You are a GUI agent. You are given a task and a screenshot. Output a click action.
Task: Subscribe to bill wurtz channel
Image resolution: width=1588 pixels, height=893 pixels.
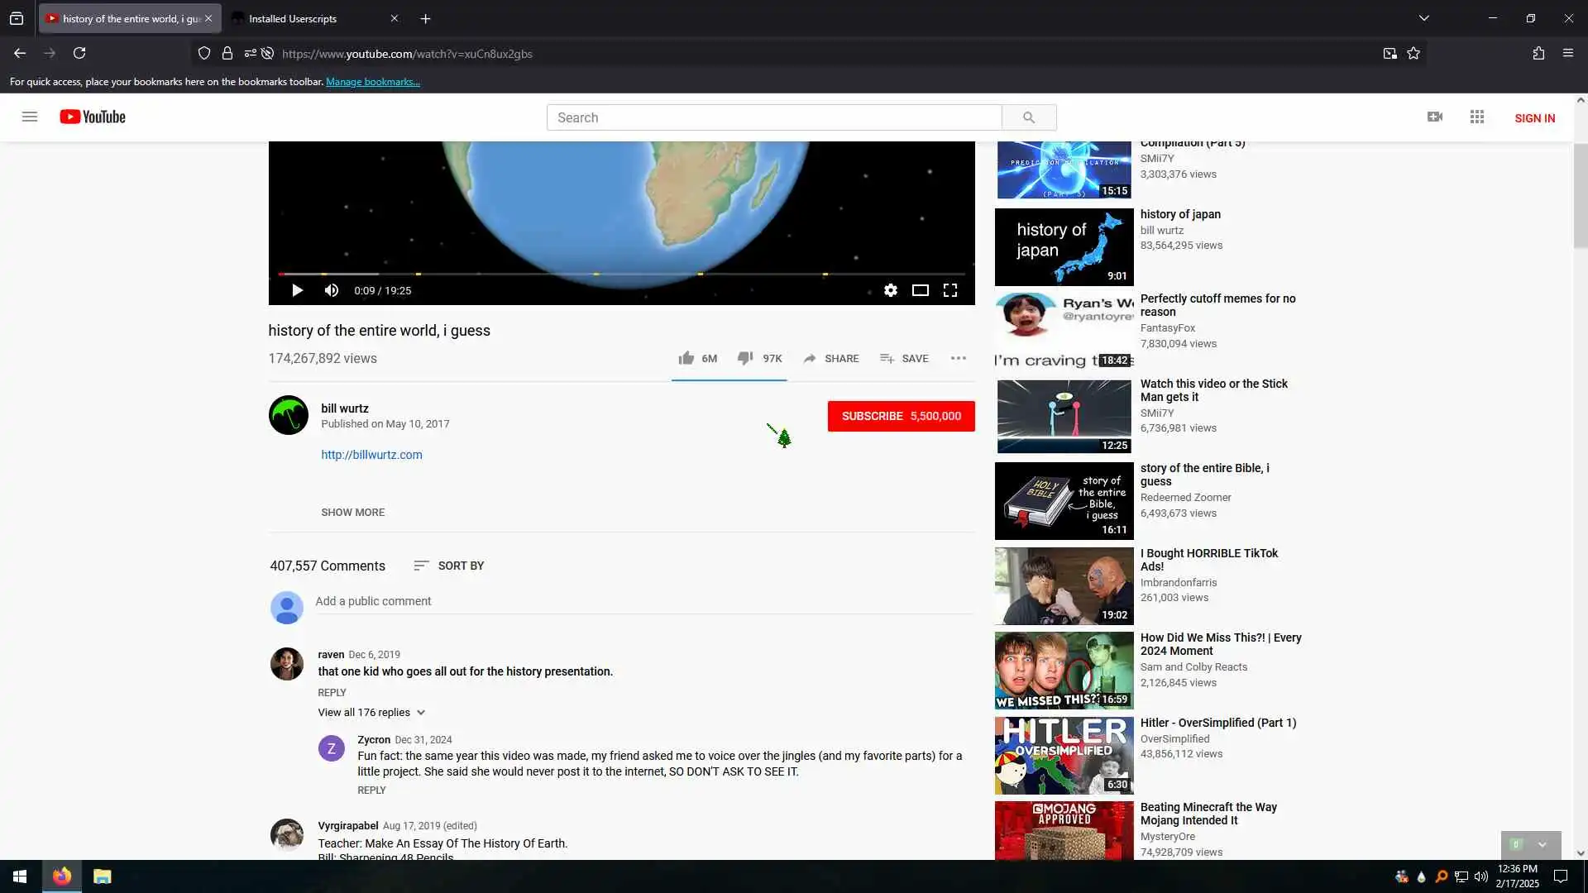click(x=901, y=416)
